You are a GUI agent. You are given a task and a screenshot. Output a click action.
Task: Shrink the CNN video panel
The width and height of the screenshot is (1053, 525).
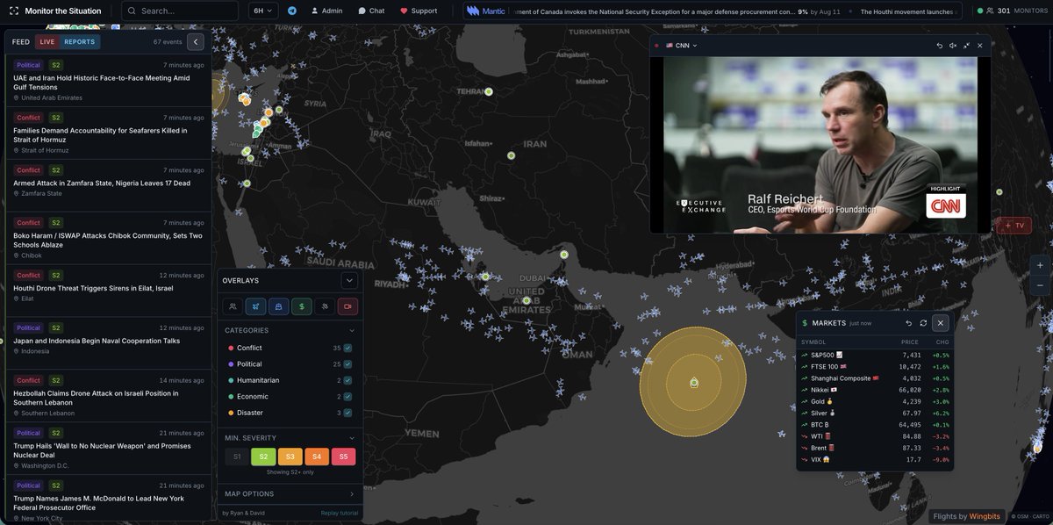tap(966, 46)
